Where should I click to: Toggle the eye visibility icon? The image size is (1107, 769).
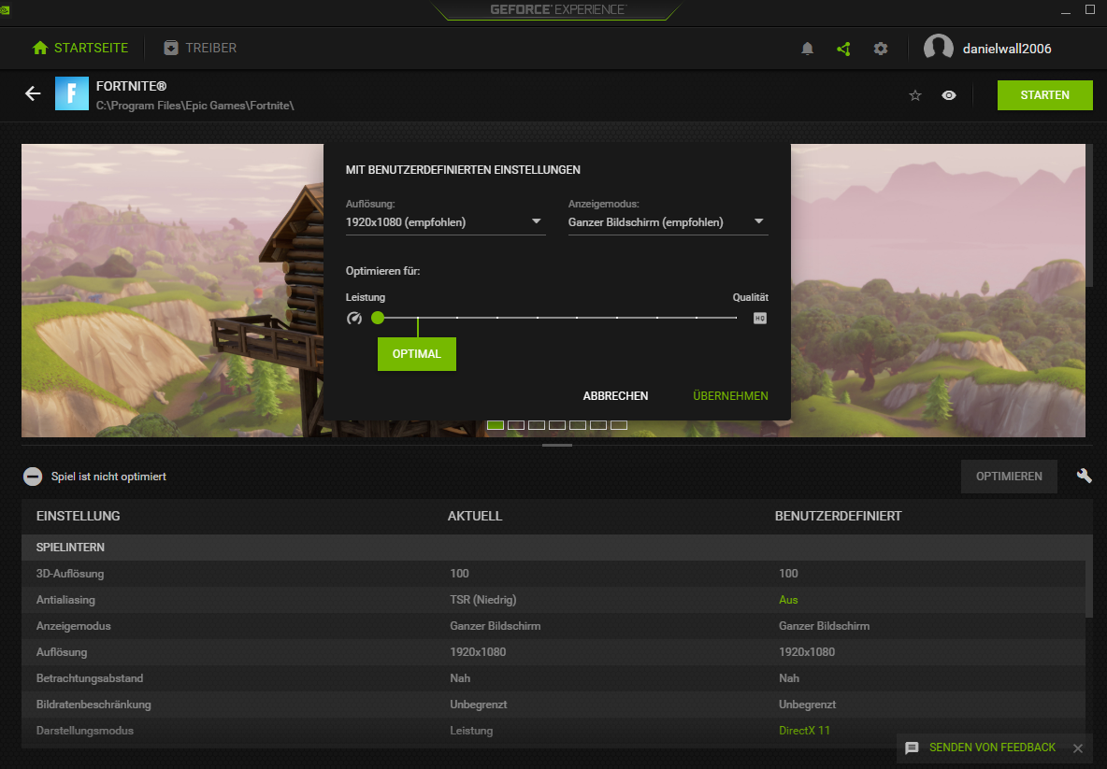949,95
